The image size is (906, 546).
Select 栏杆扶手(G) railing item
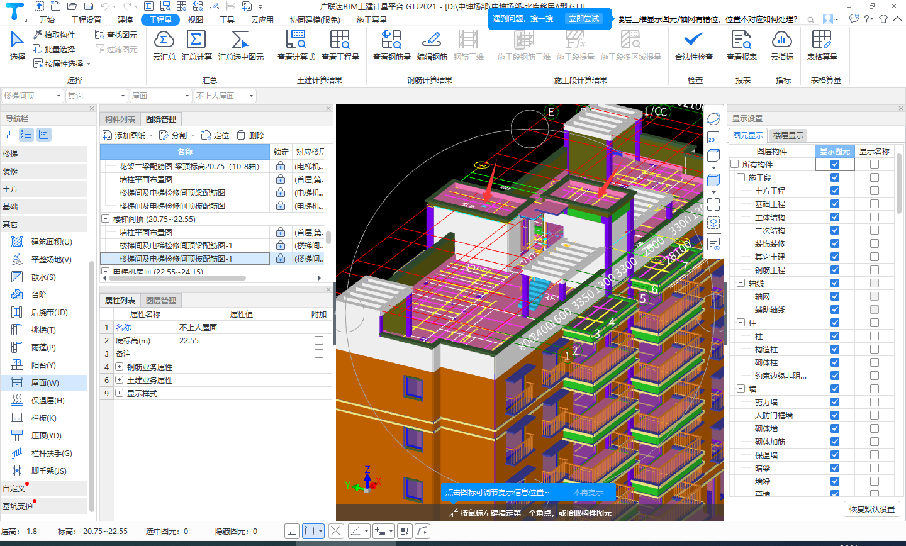pyautogui.click(x=44, y=453)
